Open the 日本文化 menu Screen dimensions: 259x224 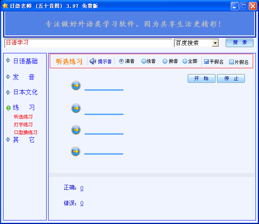pyautogui.click(x=25, y=92)
